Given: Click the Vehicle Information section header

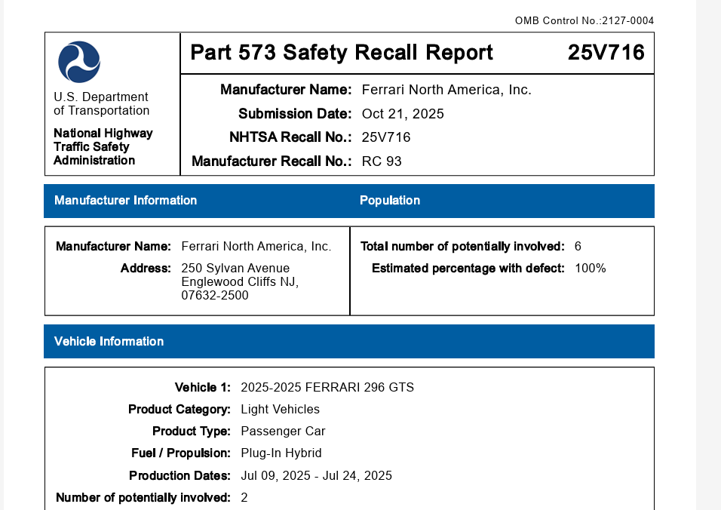Looking at the screenshot, I should click(x=109, y=342).
